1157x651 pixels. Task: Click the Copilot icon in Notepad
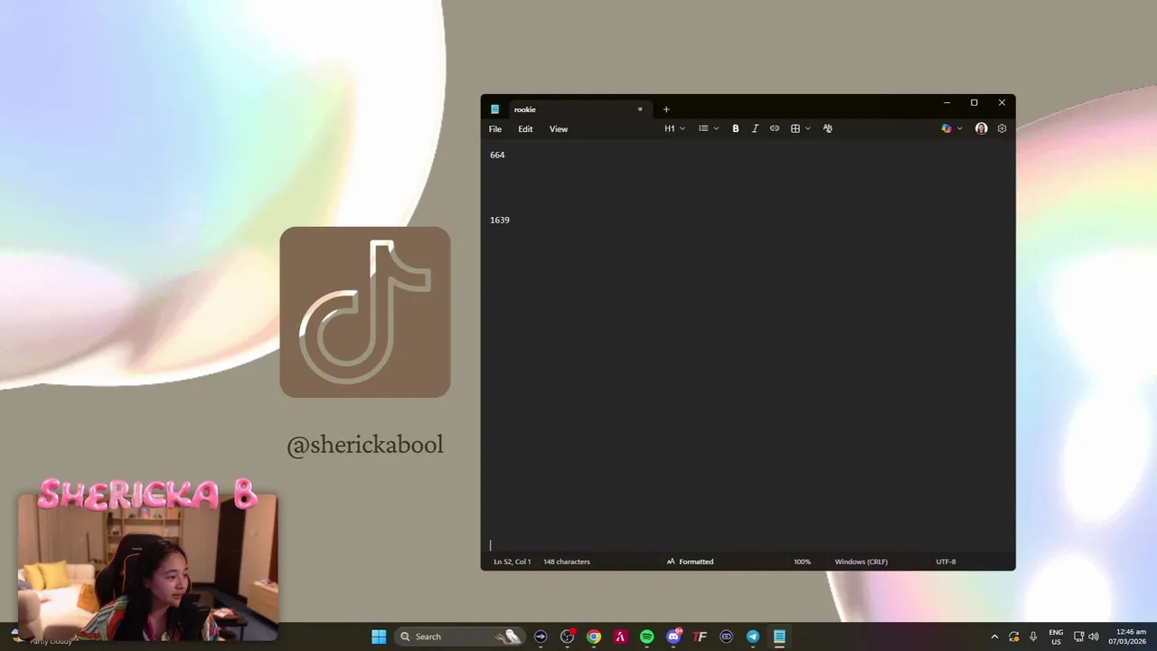point(946,128)
